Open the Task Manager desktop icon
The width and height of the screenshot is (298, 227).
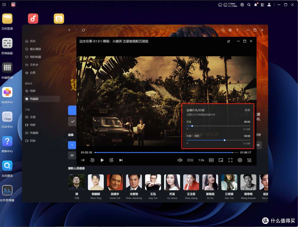point(7,190)
